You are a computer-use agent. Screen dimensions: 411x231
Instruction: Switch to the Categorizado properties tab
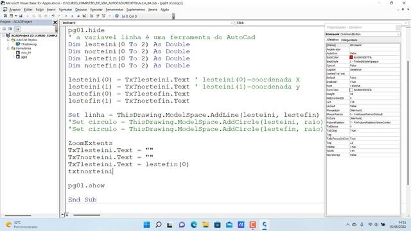349,40
